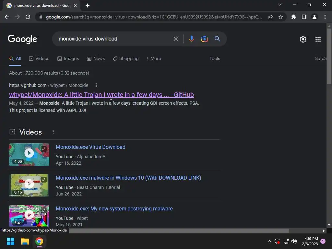
Task: Bookmark this page with the star
Action: pyautogui.click(x=281, y=17)
